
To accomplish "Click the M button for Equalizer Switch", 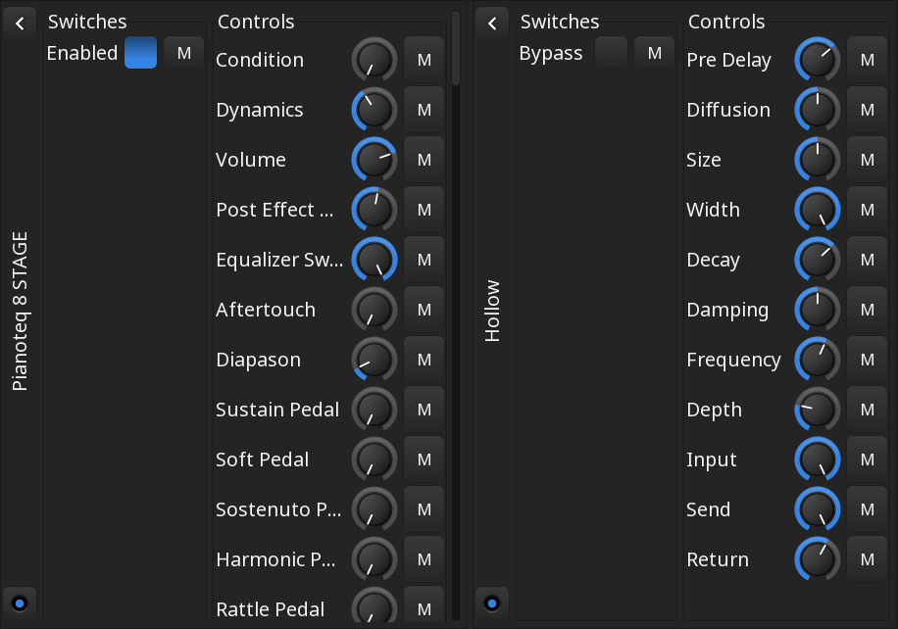I will click(424, 260).
